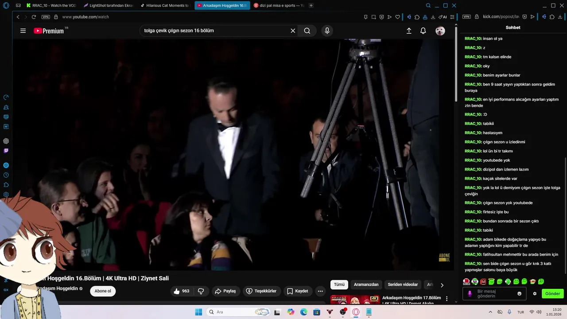The width and height of the screenshot is (567, 319).
Task: Toggle the VPN badge in YouTube address bar
Action: pyautogui.click(x=46, y=17)
